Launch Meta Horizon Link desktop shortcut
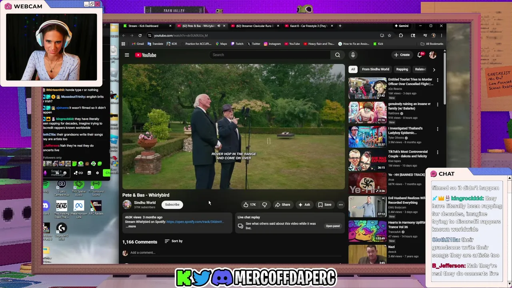 tap(79, 209)
